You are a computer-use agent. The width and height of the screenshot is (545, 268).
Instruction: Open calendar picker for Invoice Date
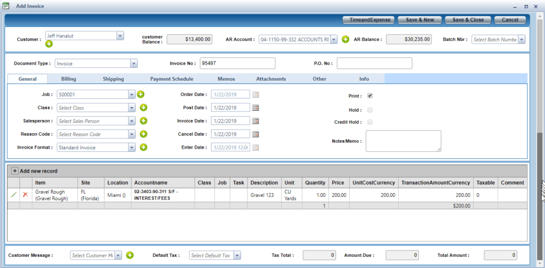(255, 121)
